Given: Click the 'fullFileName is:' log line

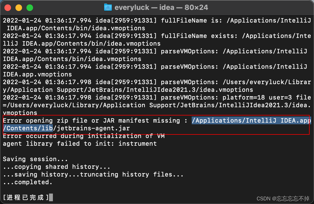Looking at the screenshot, I should coord(157,24).
